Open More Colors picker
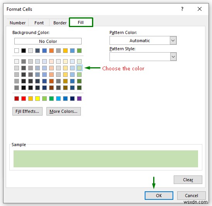The height and width of the screenshot is (206, 212). point(63,111)
